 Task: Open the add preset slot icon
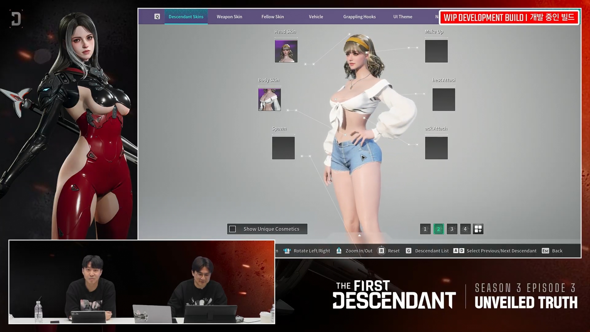point(478,229)
